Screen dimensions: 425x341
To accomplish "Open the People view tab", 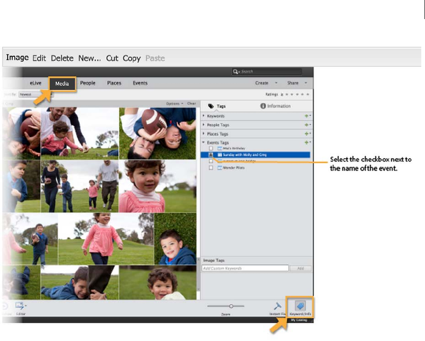I will (x=88, y=83).
